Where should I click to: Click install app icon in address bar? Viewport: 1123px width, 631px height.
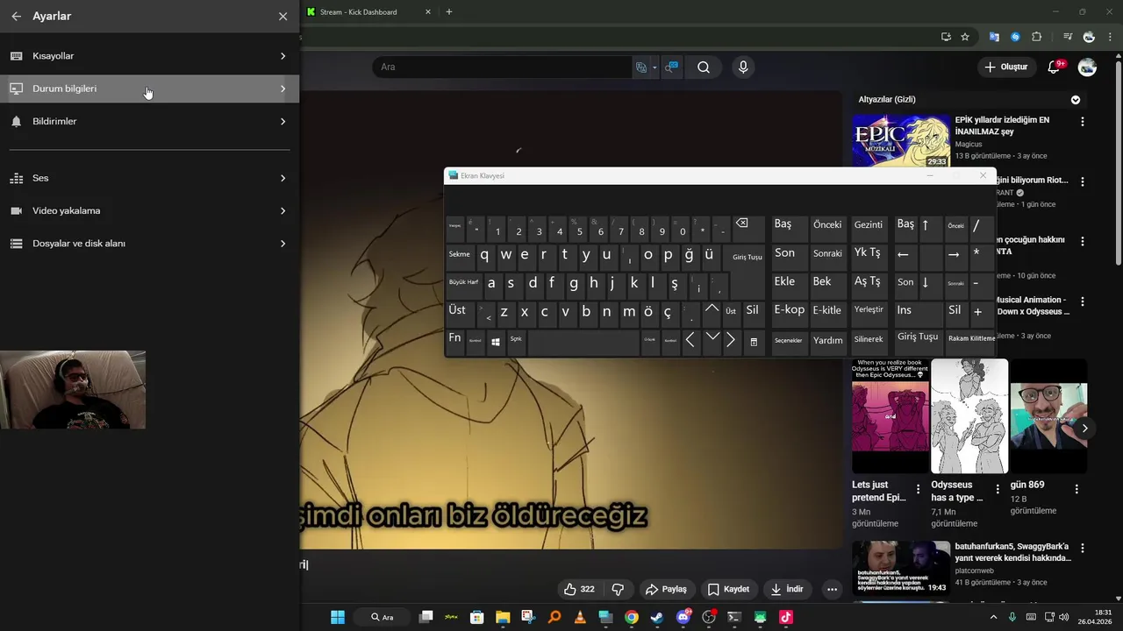946,37
